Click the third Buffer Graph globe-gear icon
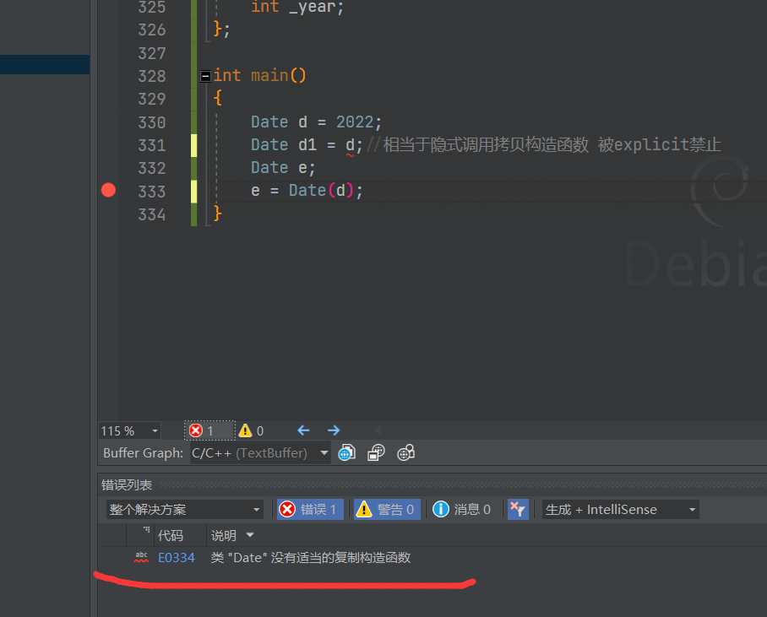Viewport: 767px width, 617px height. 406,453
